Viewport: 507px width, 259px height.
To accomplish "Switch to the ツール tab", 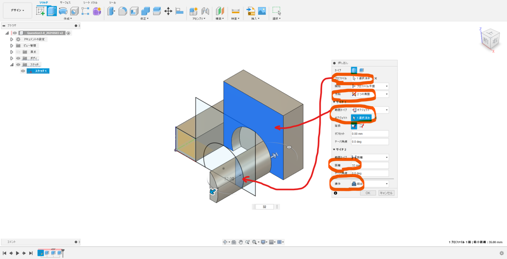I will click(x=112, y=3).
